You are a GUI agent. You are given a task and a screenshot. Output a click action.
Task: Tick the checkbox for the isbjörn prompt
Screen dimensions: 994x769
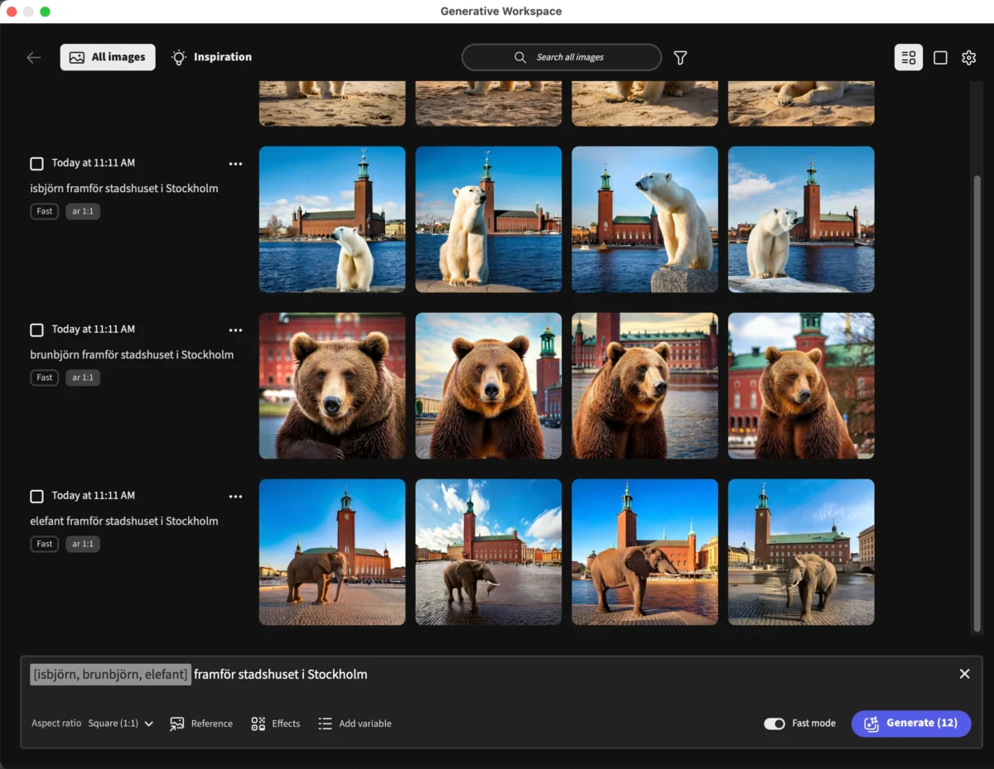36,164
